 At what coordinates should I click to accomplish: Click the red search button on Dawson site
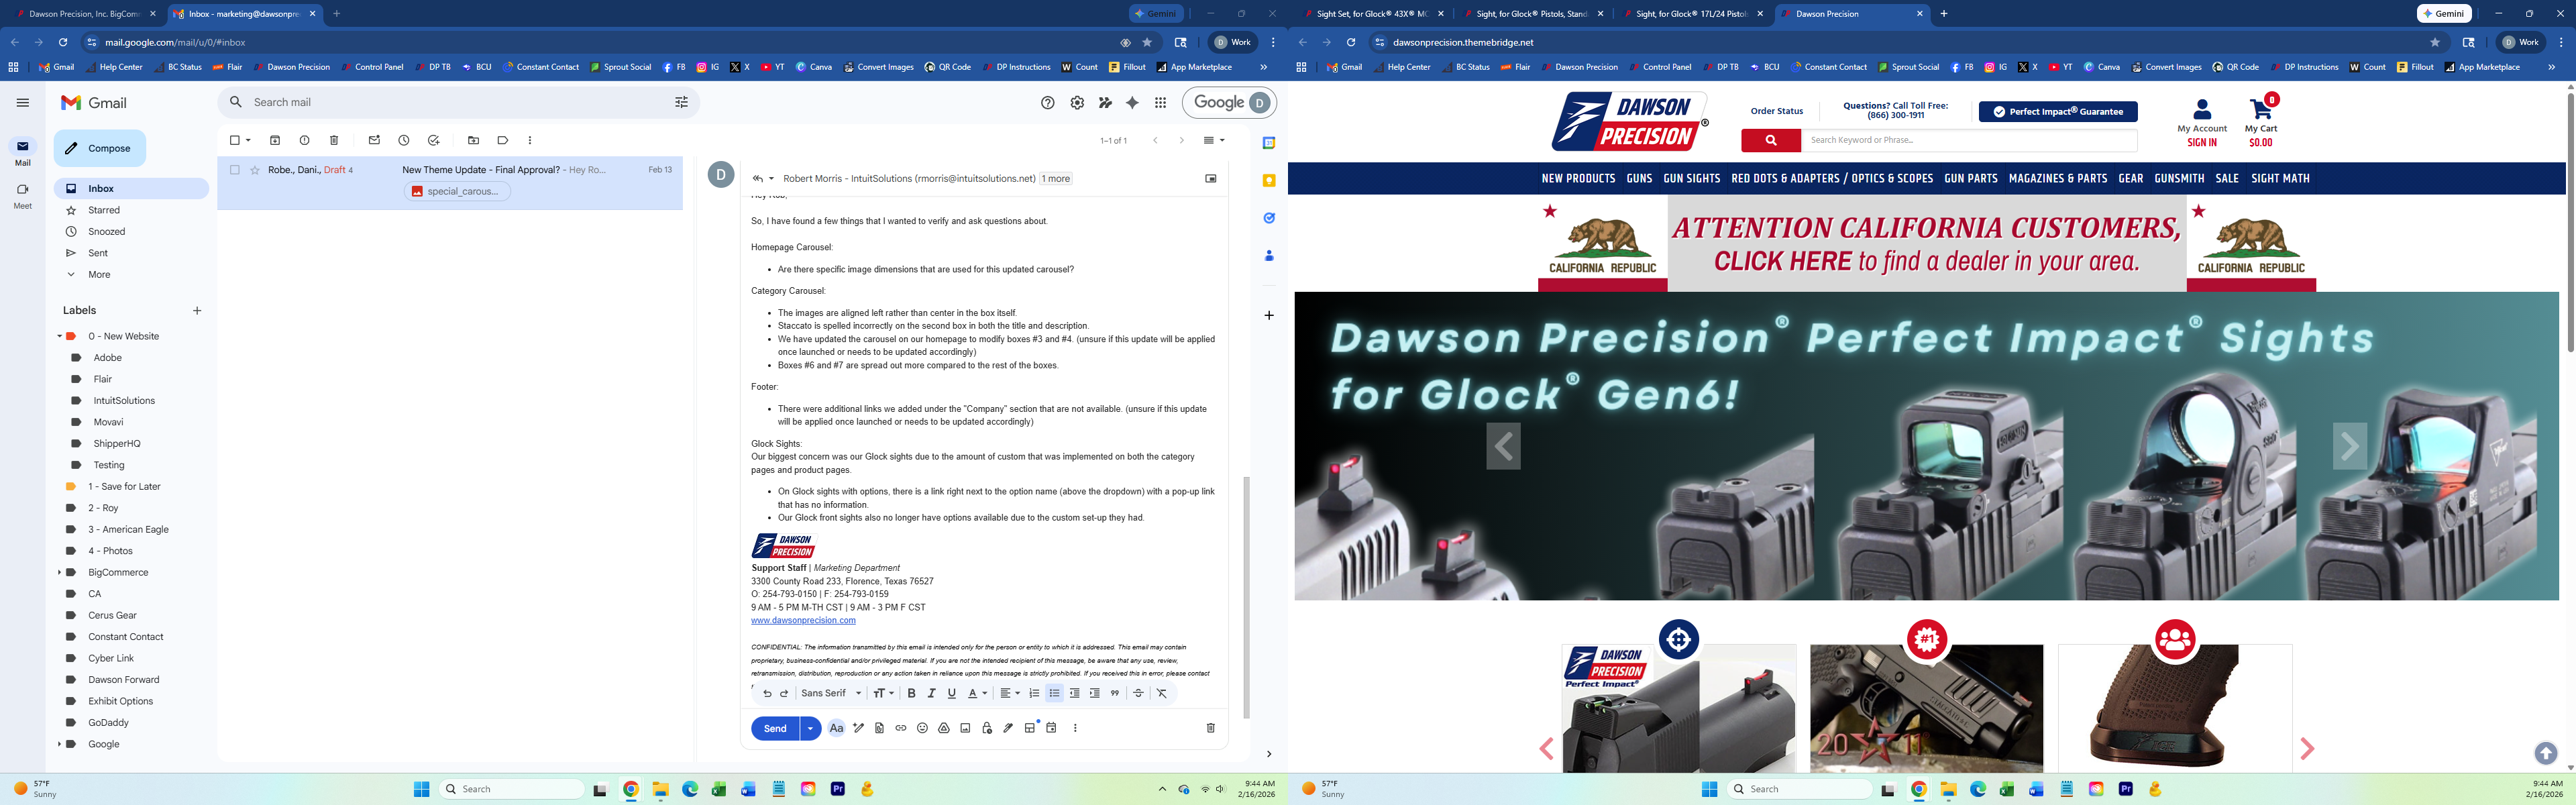tap(1770, 140)
